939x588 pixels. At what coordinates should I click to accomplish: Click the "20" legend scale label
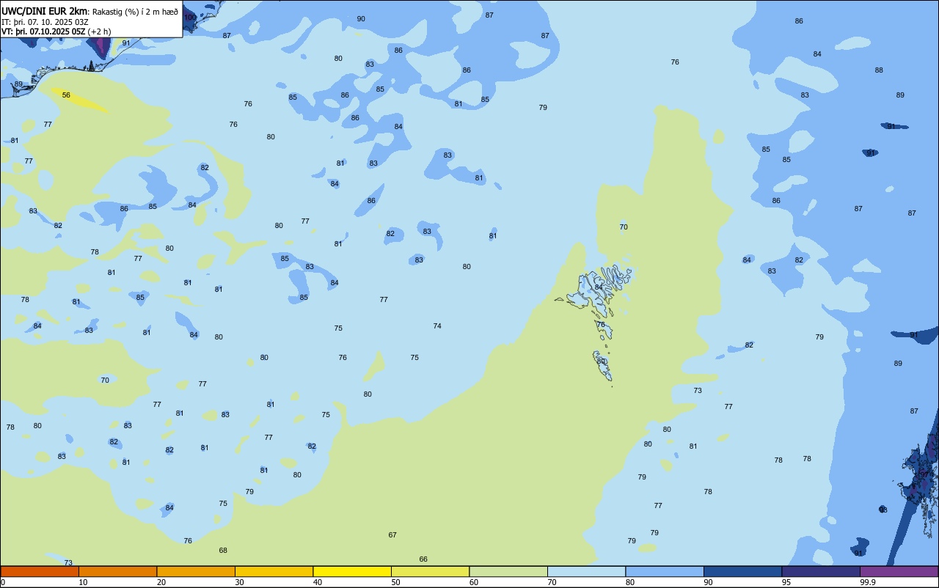(161, 582)
